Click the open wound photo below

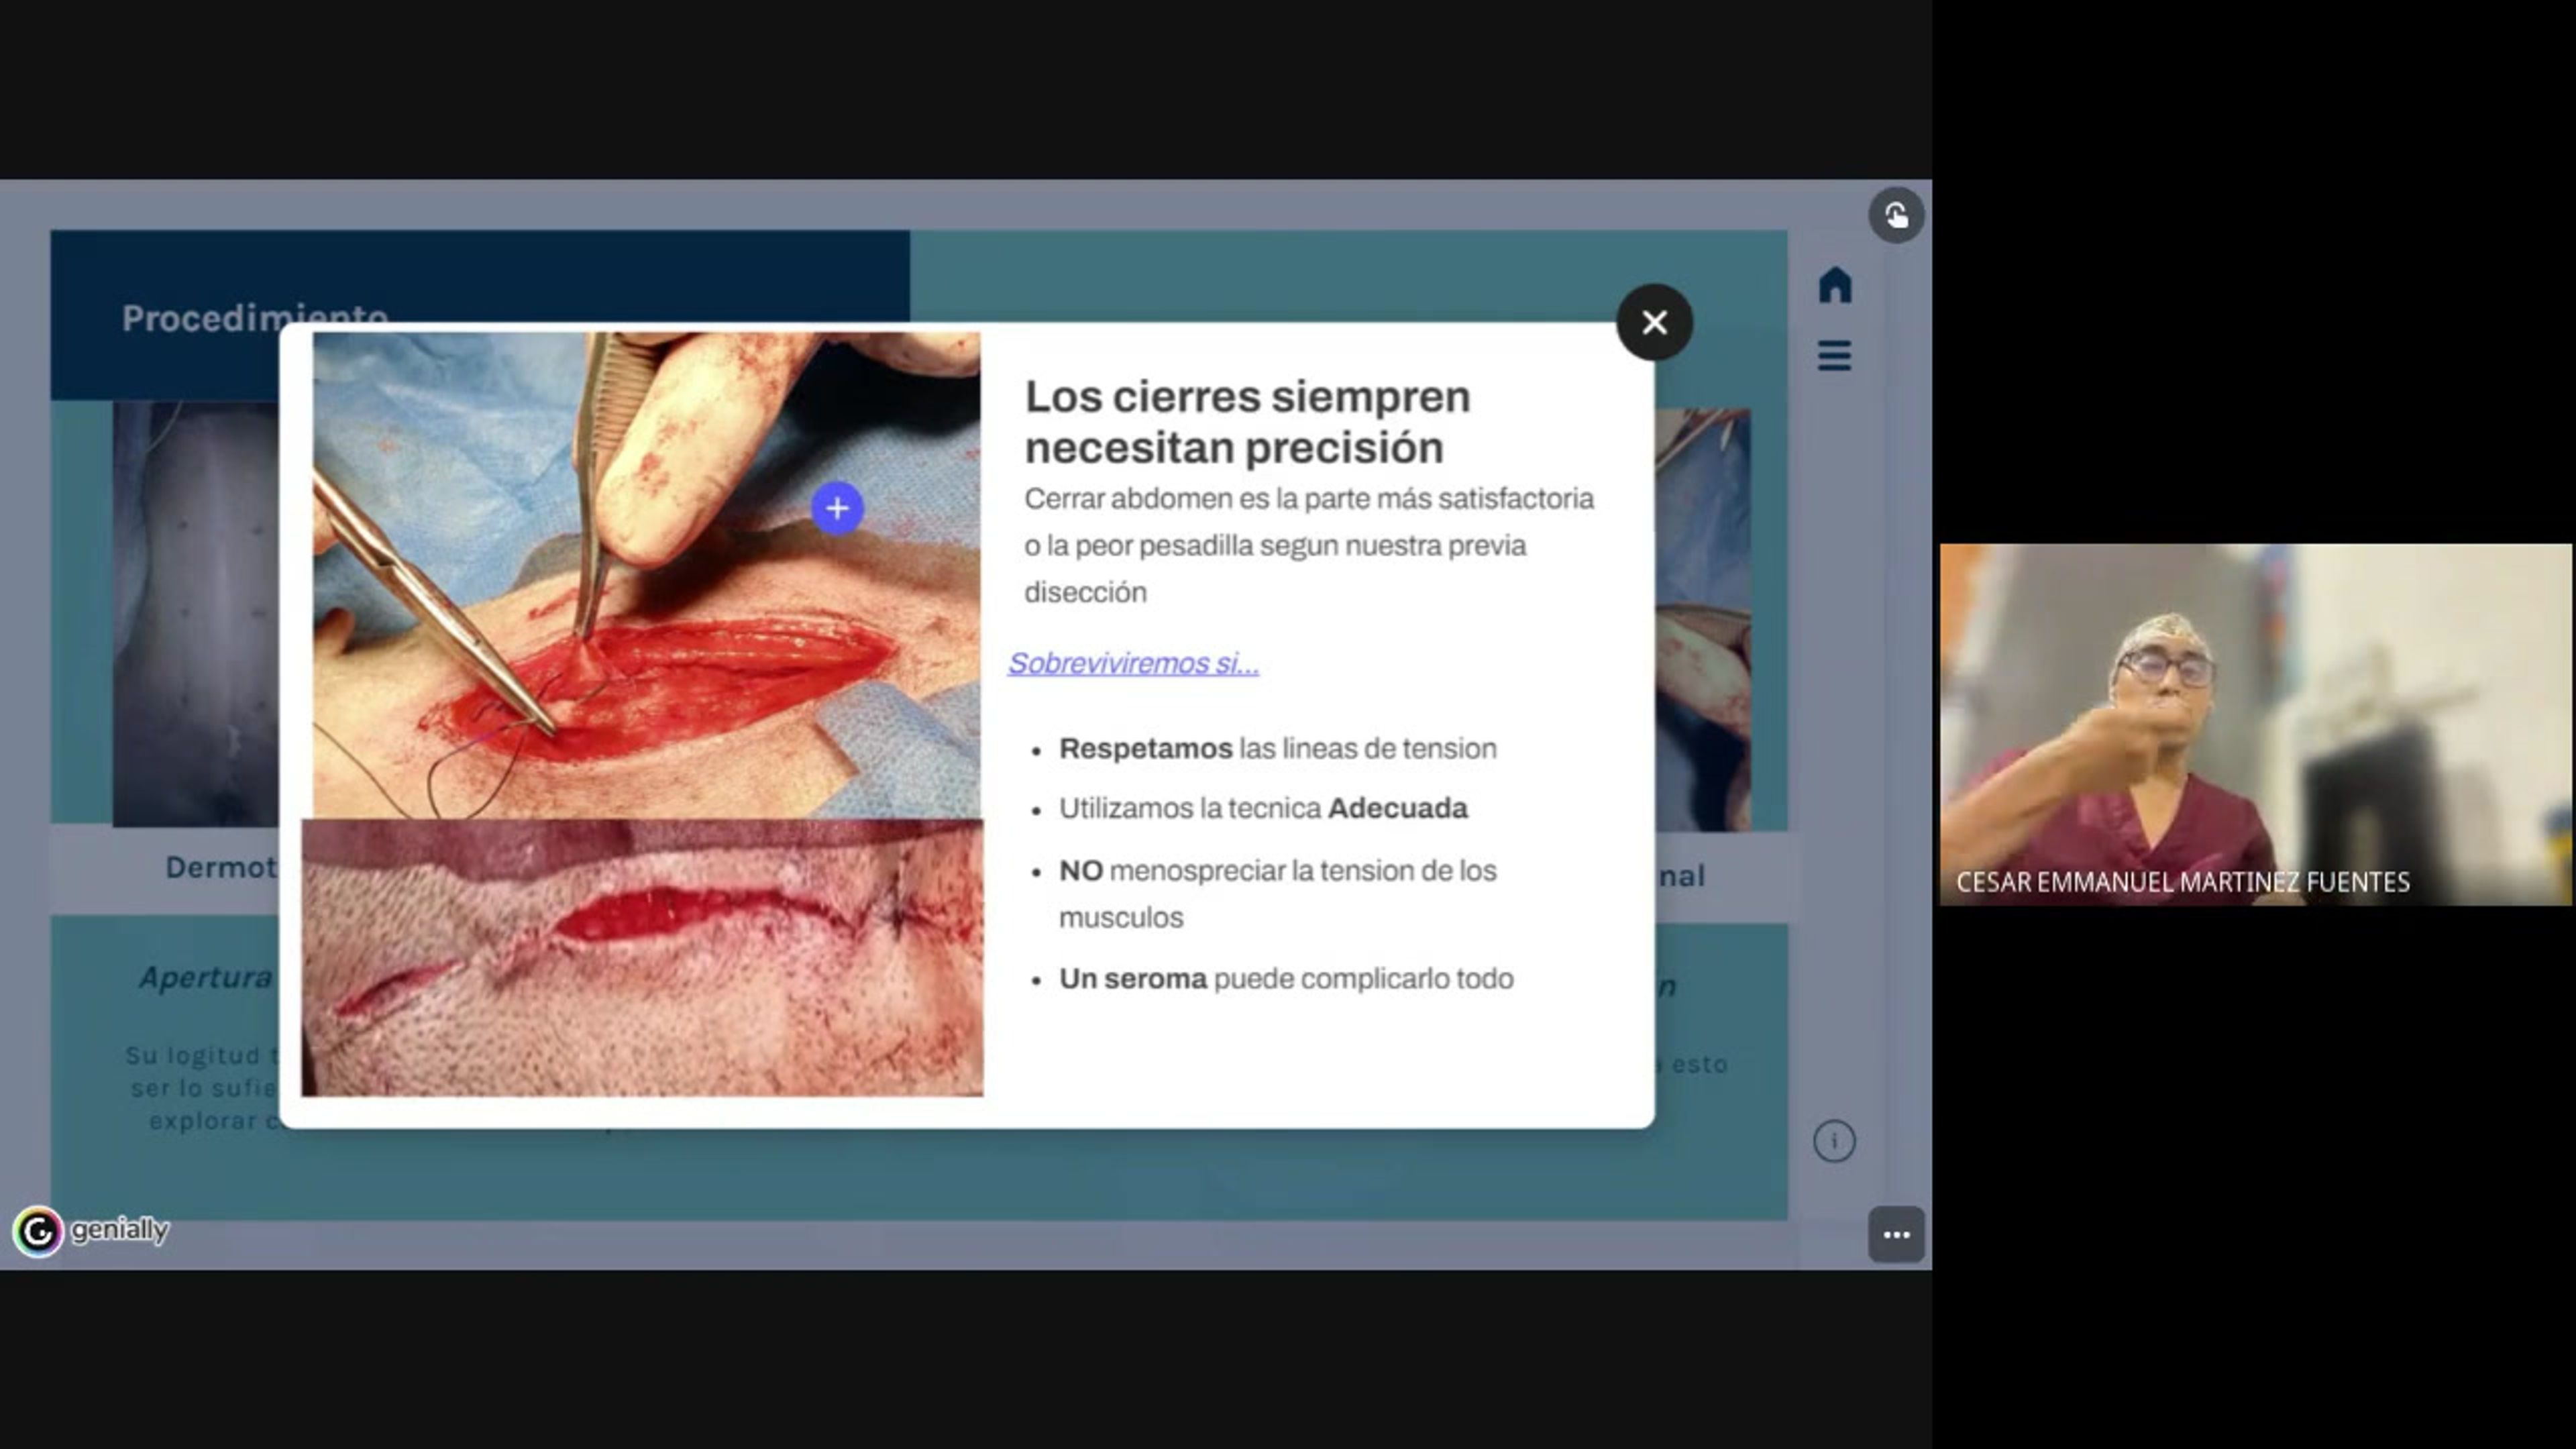coord(642,958)
